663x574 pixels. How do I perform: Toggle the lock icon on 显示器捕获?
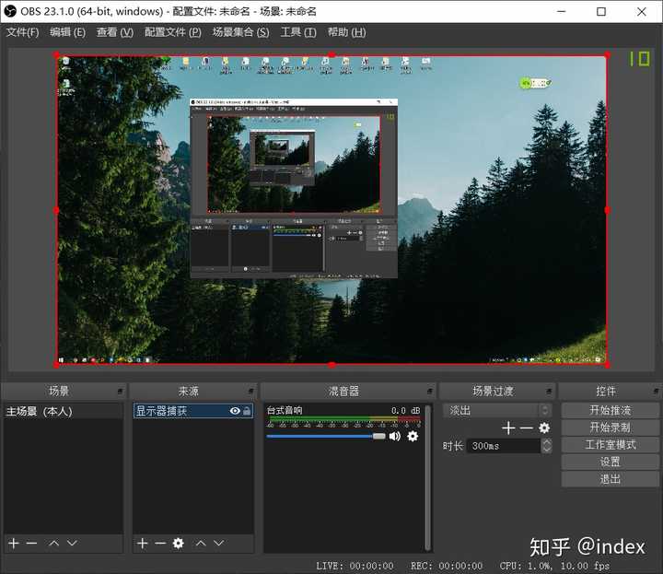247,411
